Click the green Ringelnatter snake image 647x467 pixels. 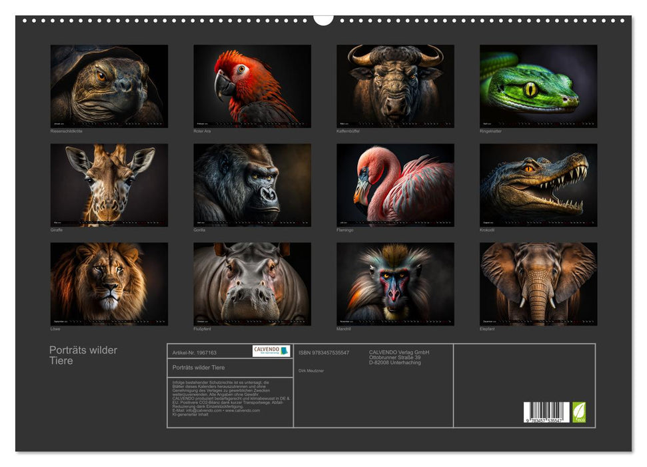pos(538,86)
